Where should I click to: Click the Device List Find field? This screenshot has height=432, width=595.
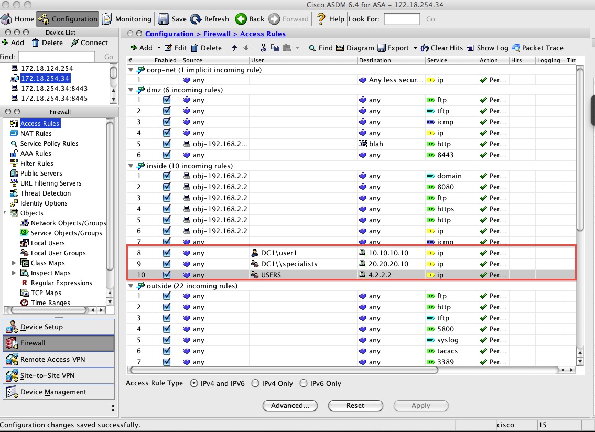pyautogui.click(x=57, y=57)
